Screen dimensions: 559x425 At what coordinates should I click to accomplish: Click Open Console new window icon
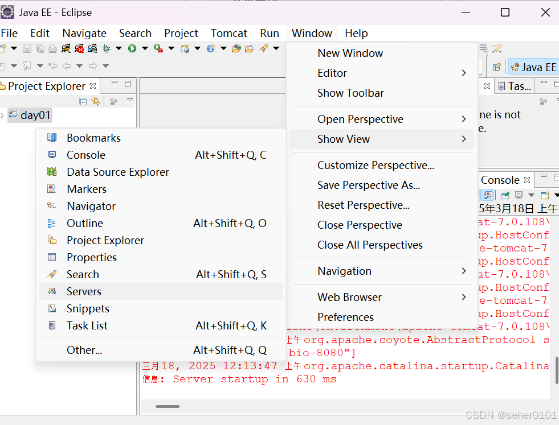click(545, 195)
